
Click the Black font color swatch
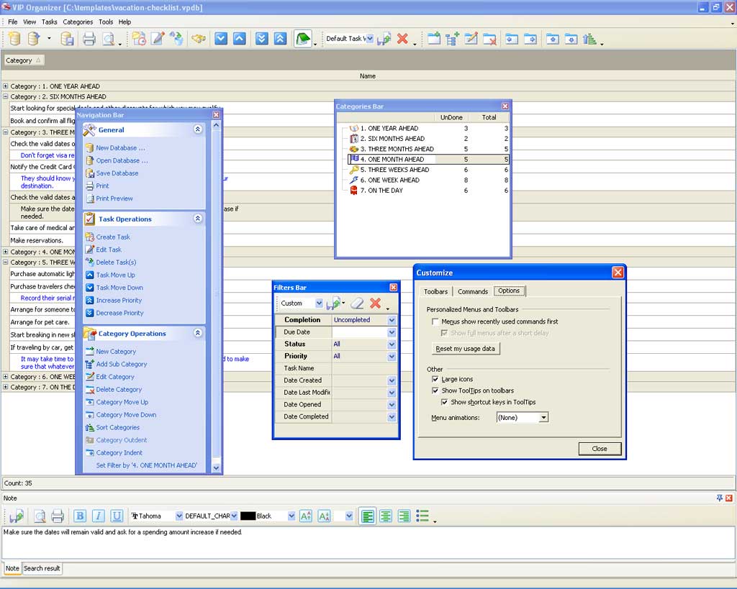click(248, 516)
